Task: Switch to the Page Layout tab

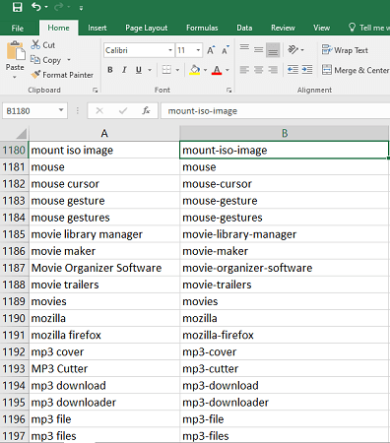Action: tap(146, 28)
